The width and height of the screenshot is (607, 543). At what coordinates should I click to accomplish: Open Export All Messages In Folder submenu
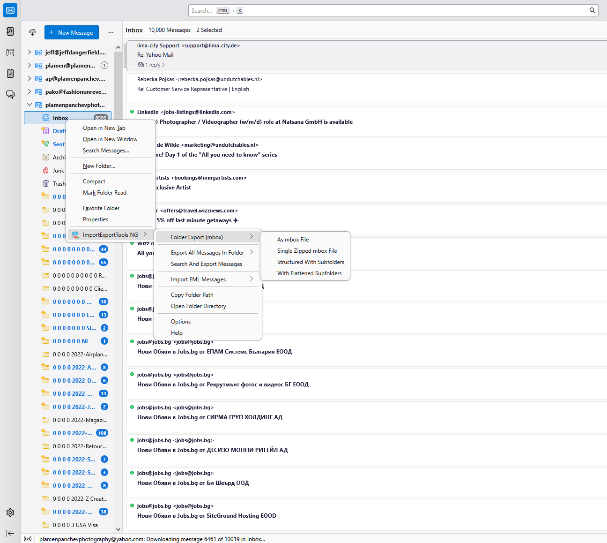[x=207, y=253]
